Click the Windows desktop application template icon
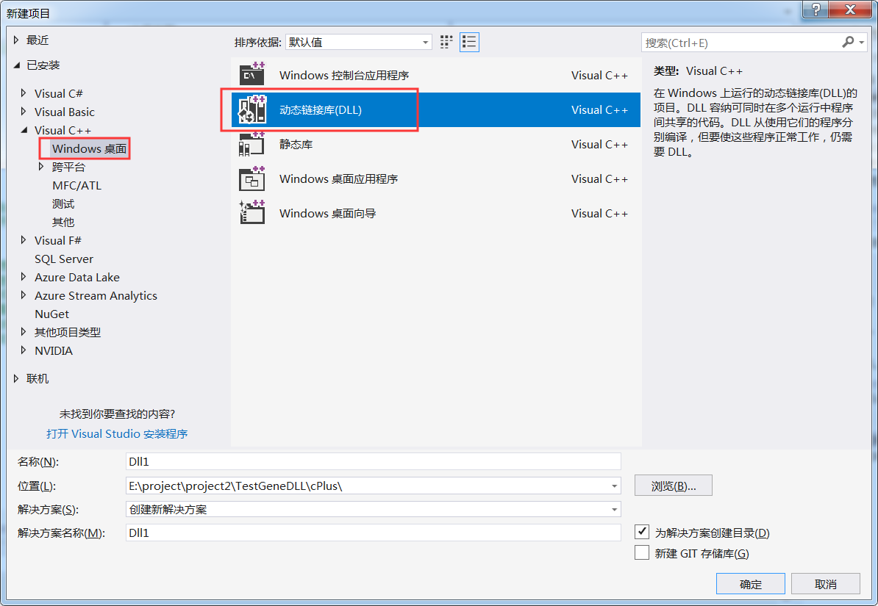Viewport: 878px width, 606px height. [x=252, y=178]
